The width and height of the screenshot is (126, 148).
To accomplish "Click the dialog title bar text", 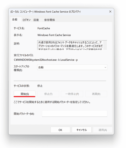I will coord(46,12).
